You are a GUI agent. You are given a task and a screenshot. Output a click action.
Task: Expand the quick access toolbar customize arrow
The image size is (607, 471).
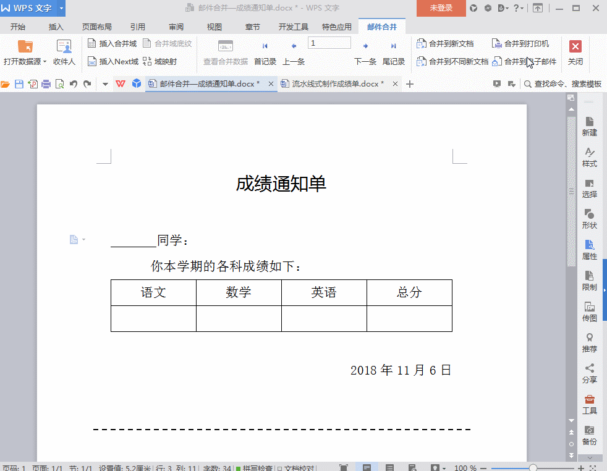click(x=105, y=84)
